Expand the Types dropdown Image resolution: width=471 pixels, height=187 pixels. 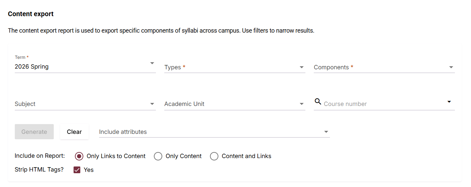click(x=301, y=67)
